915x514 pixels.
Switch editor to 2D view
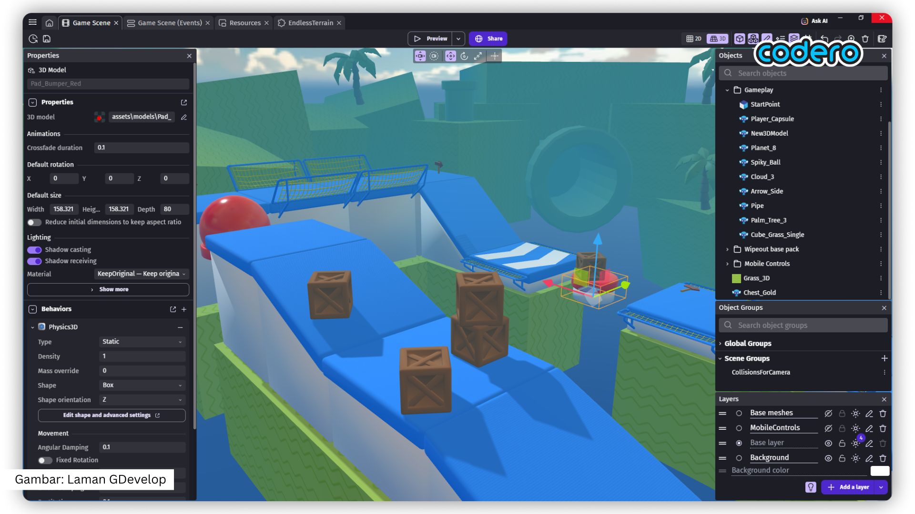click(694, 39)
